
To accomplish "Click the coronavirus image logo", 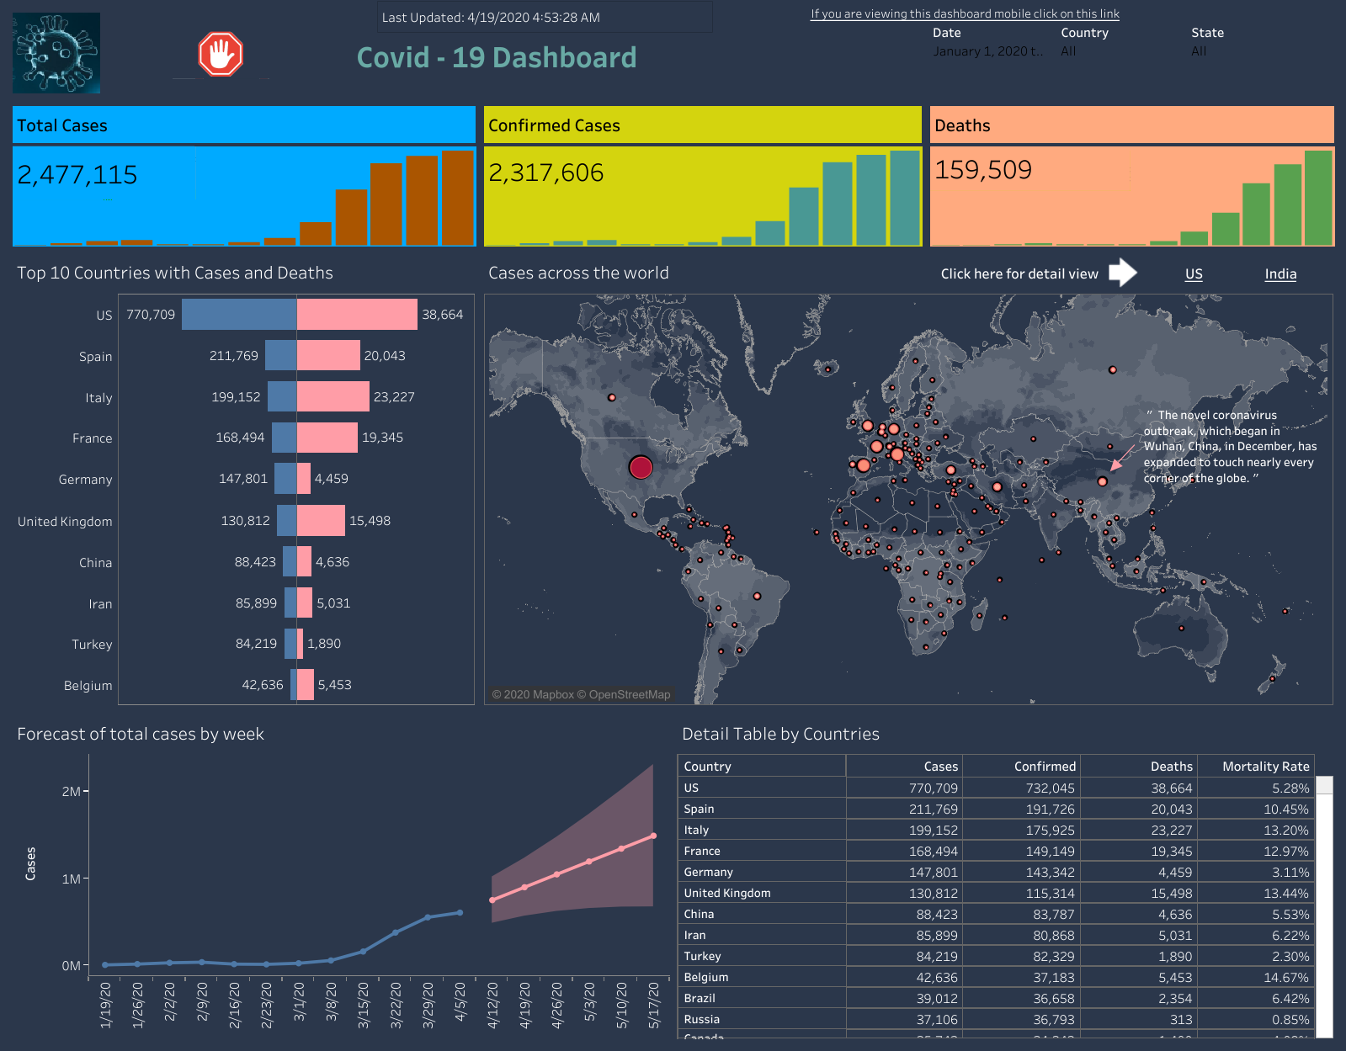I will (56, 53).
